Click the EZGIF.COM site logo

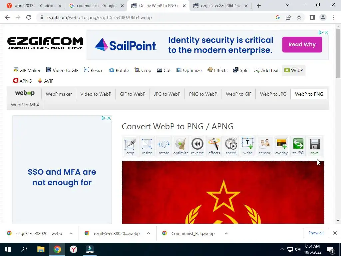click(x=45, y=43)
